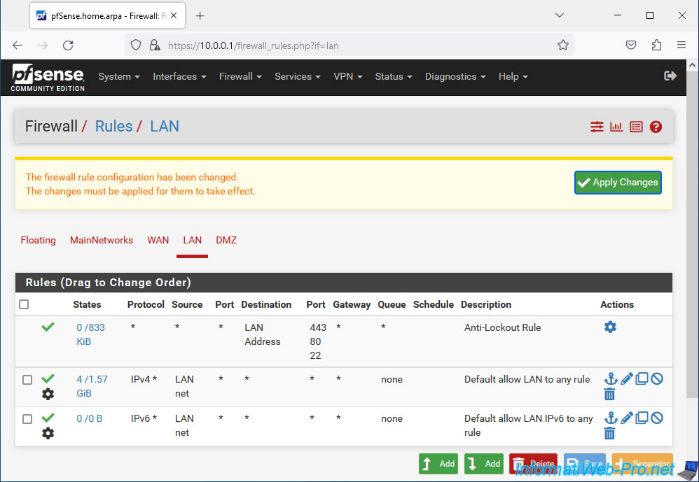Click the pfSense logout icon
Image resolution: width=699 pixels, height=482 pixels.
pos(670,76)
